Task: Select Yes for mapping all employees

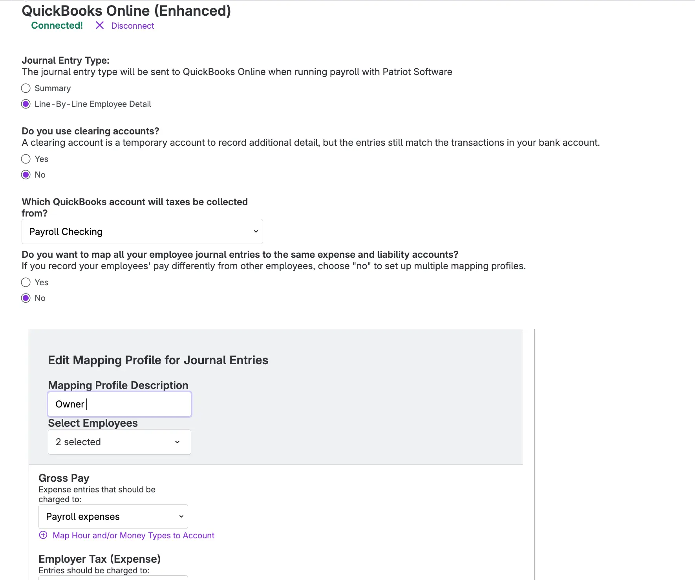Action: point(26,283)
